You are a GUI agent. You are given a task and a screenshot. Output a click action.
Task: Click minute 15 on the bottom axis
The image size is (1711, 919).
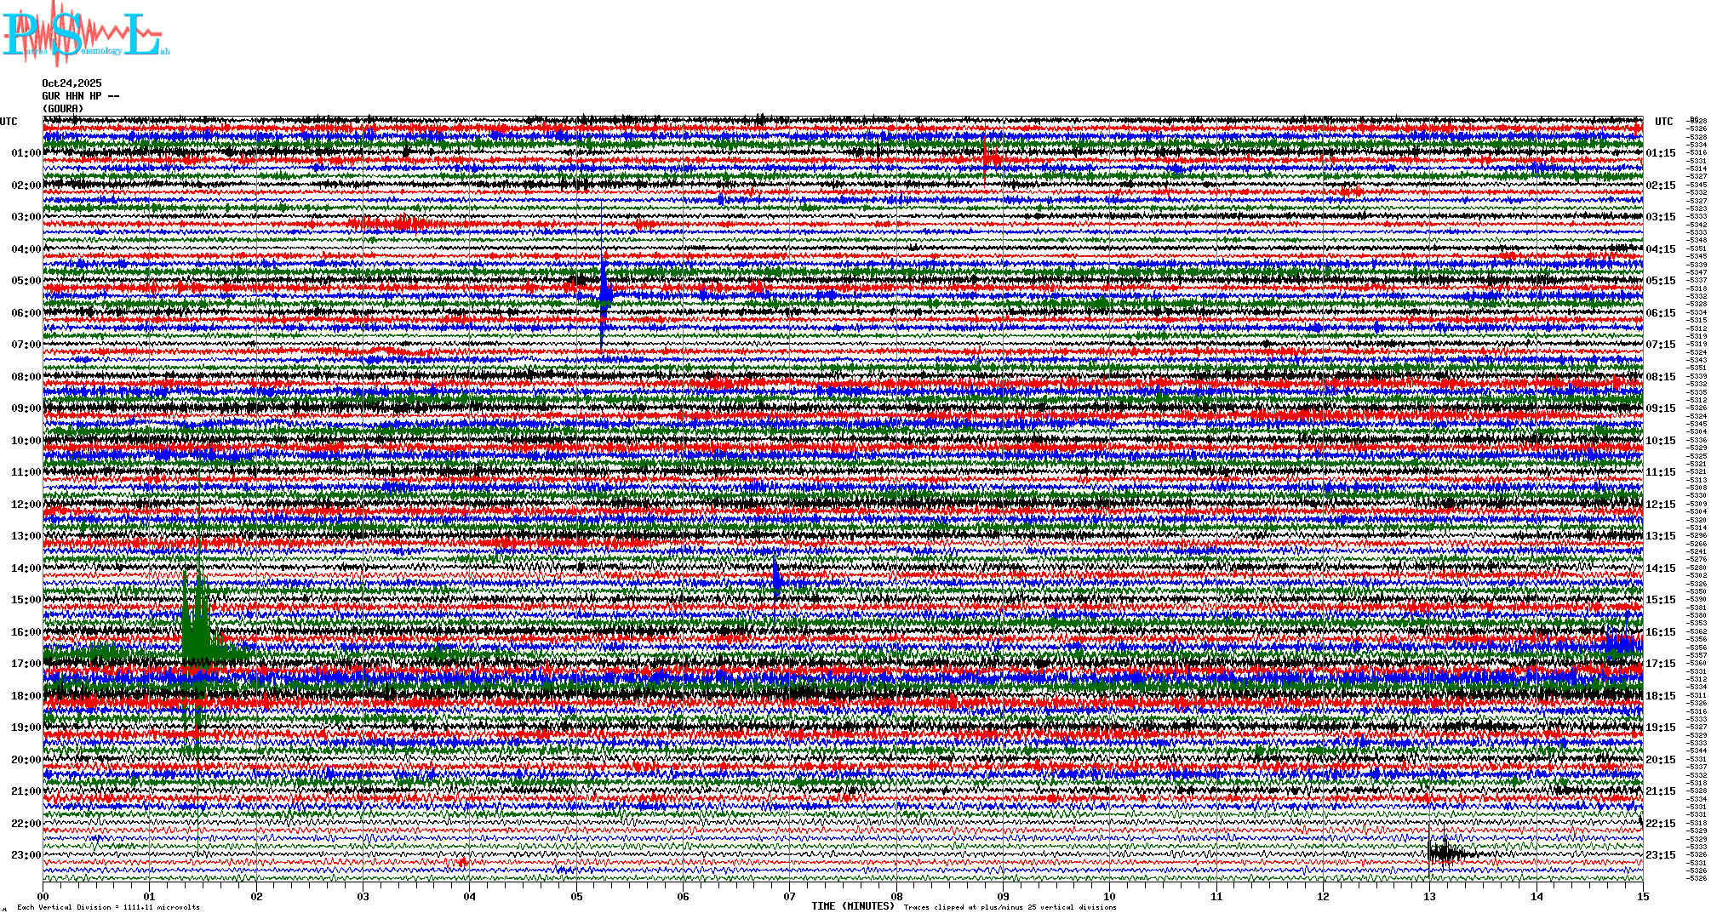point(1642,897)
